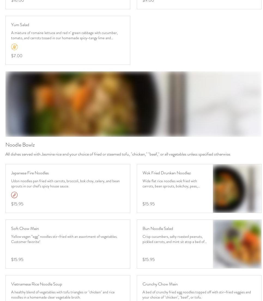This screenshot has height=301, width=263.
Task: Open the Crunchy Chow Mein item
Action: tap(199, 288)
